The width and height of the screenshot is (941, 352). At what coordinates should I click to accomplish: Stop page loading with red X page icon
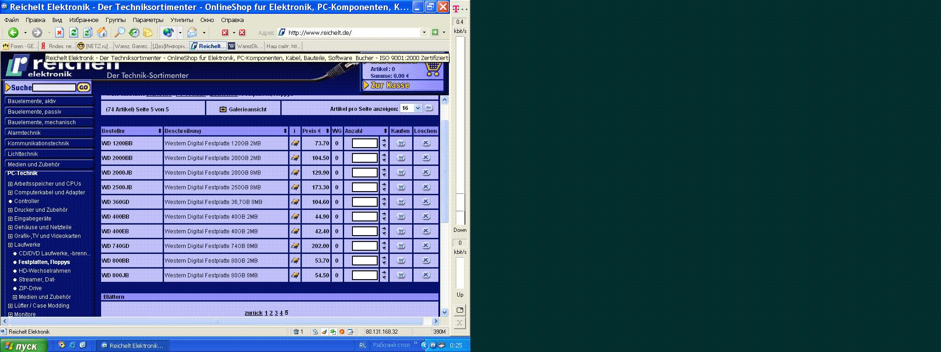coord(59,33)
